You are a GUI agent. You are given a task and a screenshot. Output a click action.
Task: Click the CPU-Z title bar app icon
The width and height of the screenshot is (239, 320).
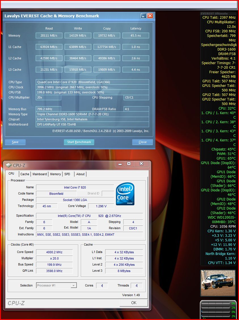pyautogui.click(x=9, y=165)
